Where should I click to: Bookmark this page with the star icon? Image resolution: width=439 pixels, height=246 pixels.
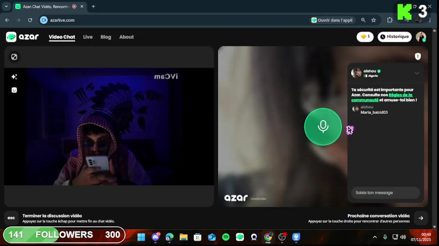click(374, 20)
